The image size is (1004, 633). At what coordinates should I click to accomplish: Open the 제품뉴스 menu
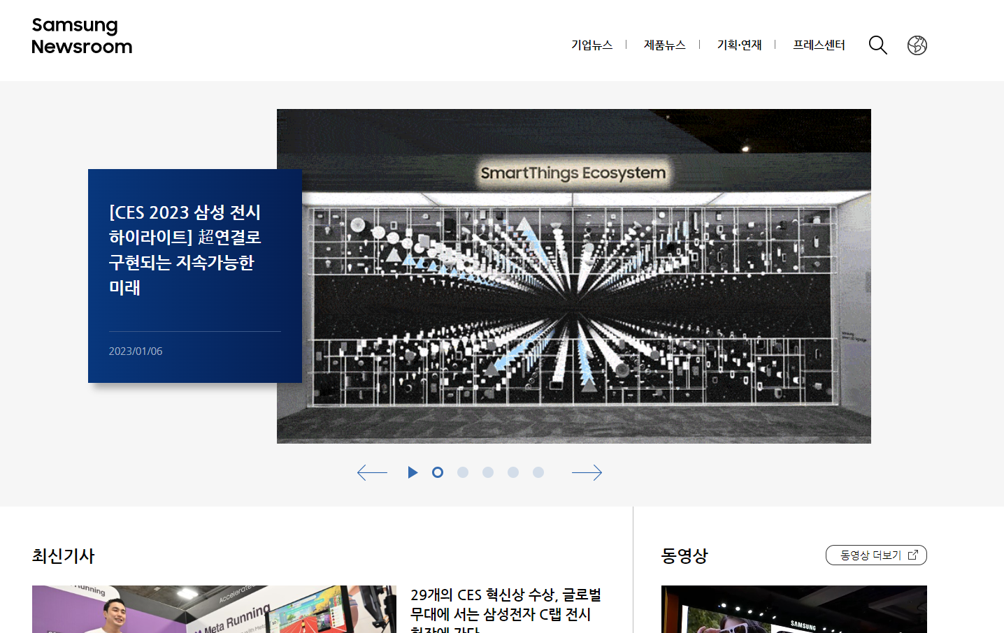click(x=664, y=45)
